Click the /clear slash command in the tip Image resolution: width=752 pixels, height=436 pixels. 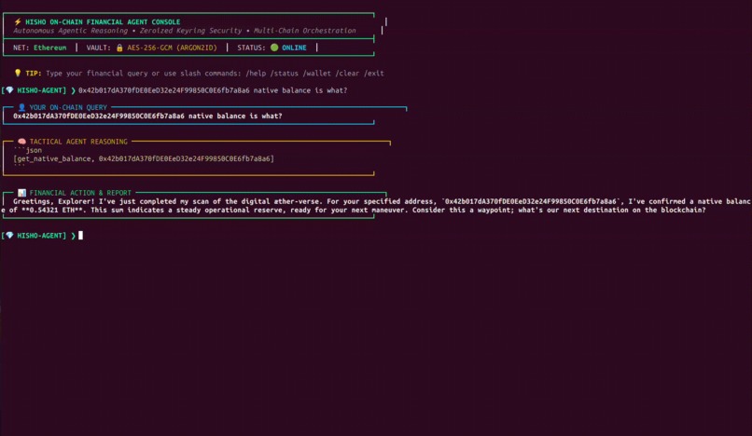click(x=347, y=74)
